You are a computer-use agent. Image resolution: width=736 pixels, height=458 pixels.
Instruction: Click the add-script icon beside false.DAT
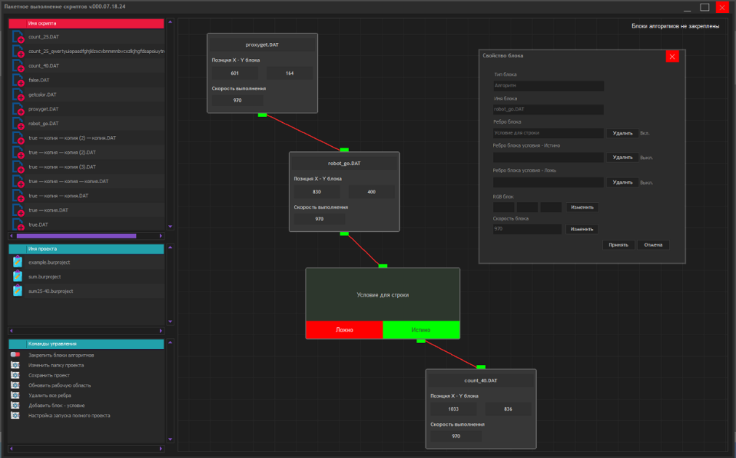pyautogui.click(x=18, y=81)
